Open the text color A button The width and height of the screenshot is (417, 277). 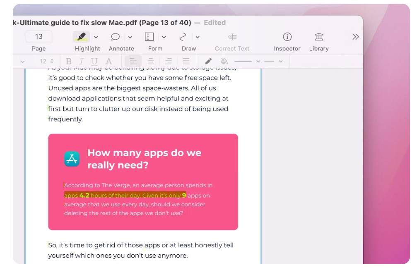(x=108, y=61)
